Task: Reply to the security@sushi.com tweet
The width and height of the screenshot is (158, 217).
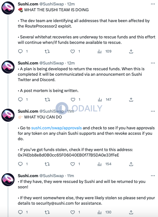Action: pyautogui.click(x=20, y=212)
